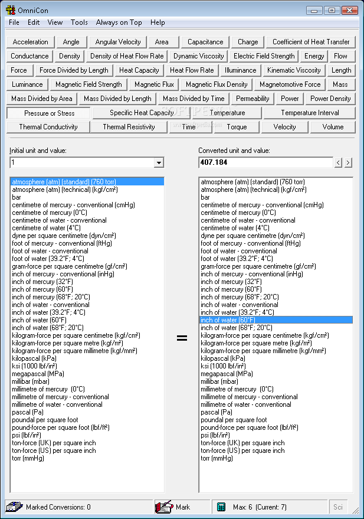Open the View menu
Image resolution: width=364 pixels, height=519 pixels.
pos(55,22)
